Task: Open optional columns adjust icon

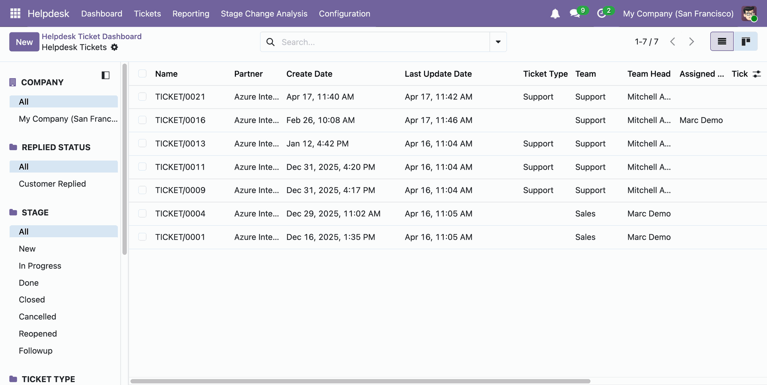Action: [757, 74]
